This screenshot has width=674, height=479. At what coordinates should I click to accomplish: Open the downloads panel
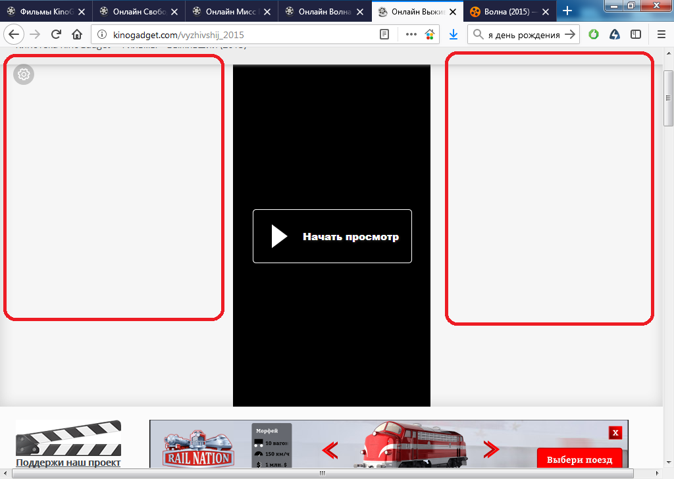(x=454, y=35)
